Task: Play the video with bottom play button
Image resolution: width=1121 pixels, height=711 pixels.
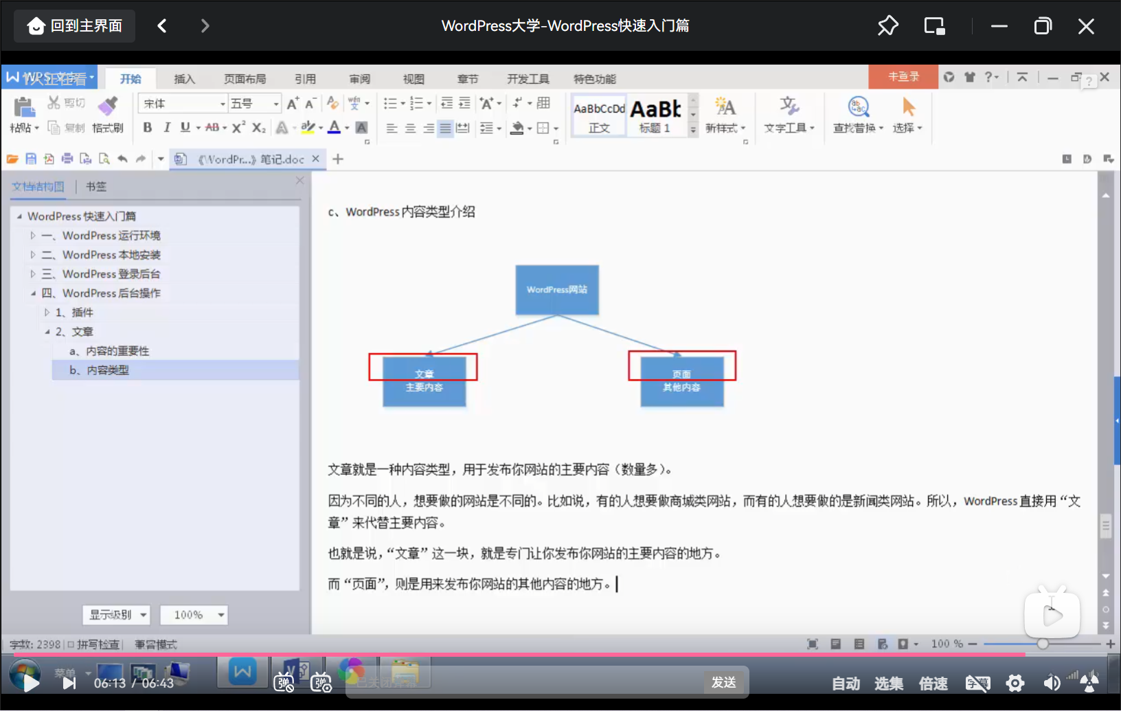Action: (x=30, y=683)
